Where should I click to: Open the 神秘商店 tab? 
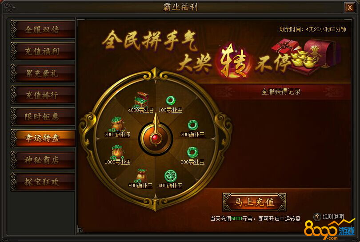pyautogui.click(x=43, y=160)
